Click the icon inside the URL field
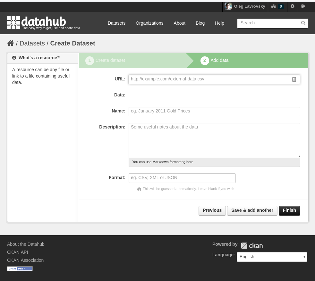 294,79
